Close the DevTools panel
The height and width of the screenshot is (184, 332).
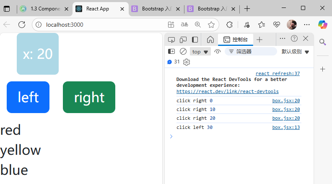(x=306, y=38)
